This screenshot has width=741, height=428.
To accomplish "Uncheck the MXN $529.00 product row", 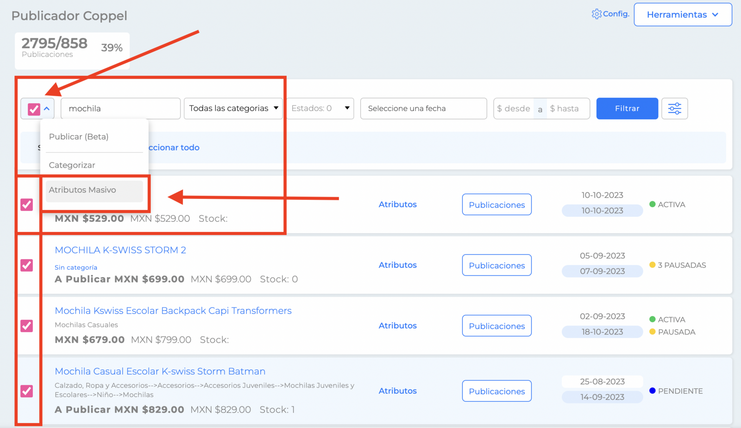I will 27,205.
